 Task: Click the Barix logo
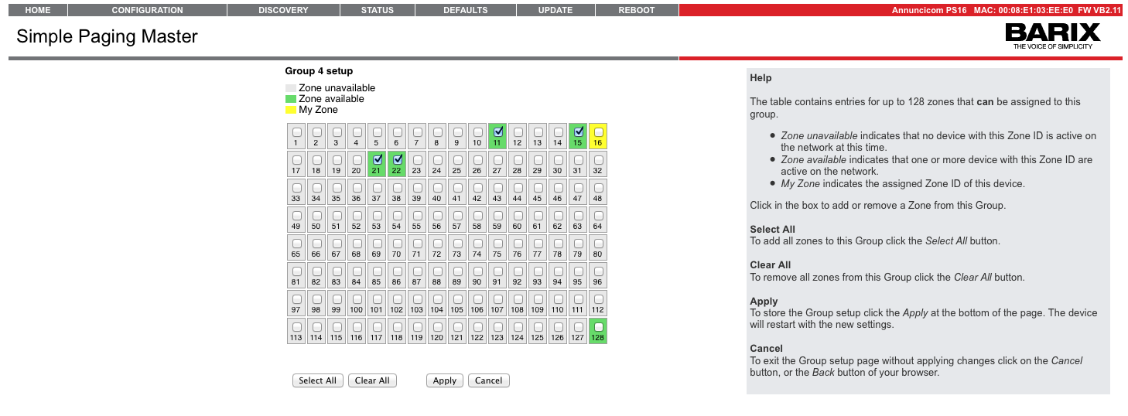tap(1052, 35)
